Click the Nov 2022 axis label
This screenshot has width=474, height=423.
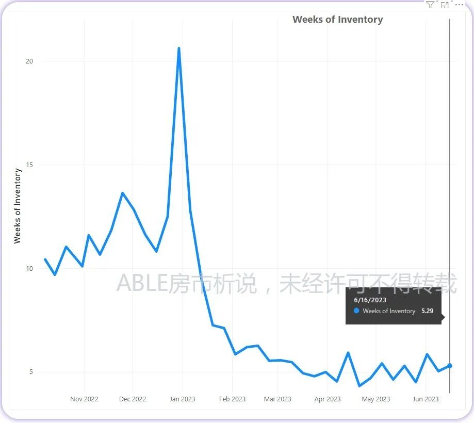coord(84,399)
